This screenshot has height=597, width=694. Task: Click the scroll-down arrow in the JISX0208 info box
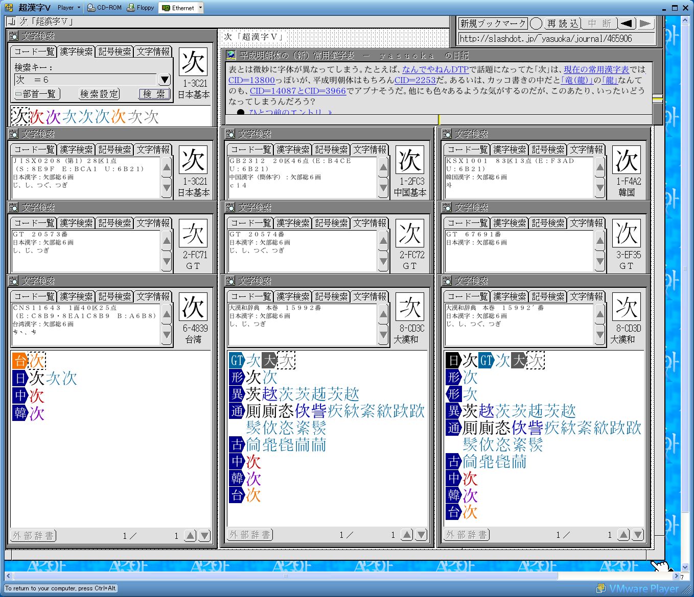point(167,188)
